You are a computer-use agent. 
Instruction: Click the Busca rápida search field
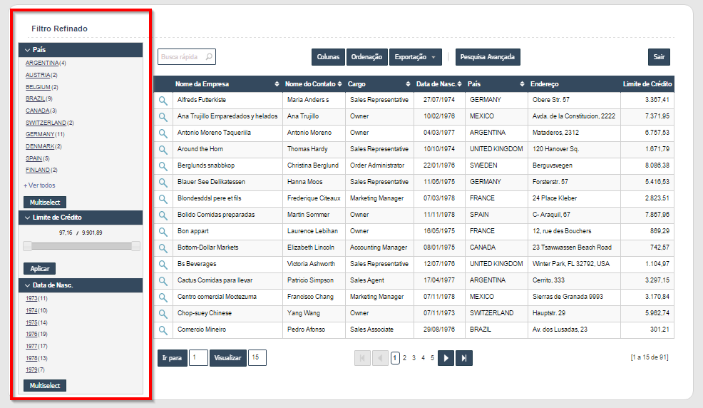(181, 57)
